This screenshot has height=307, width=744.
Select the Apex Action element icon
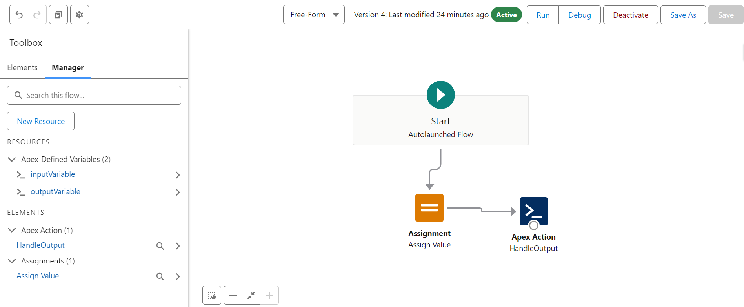[x=533, y=211]
